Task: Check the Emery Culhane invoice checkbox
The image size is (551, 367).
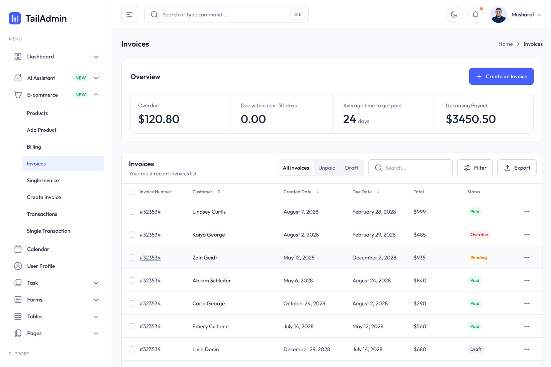Action: point(132,326)
